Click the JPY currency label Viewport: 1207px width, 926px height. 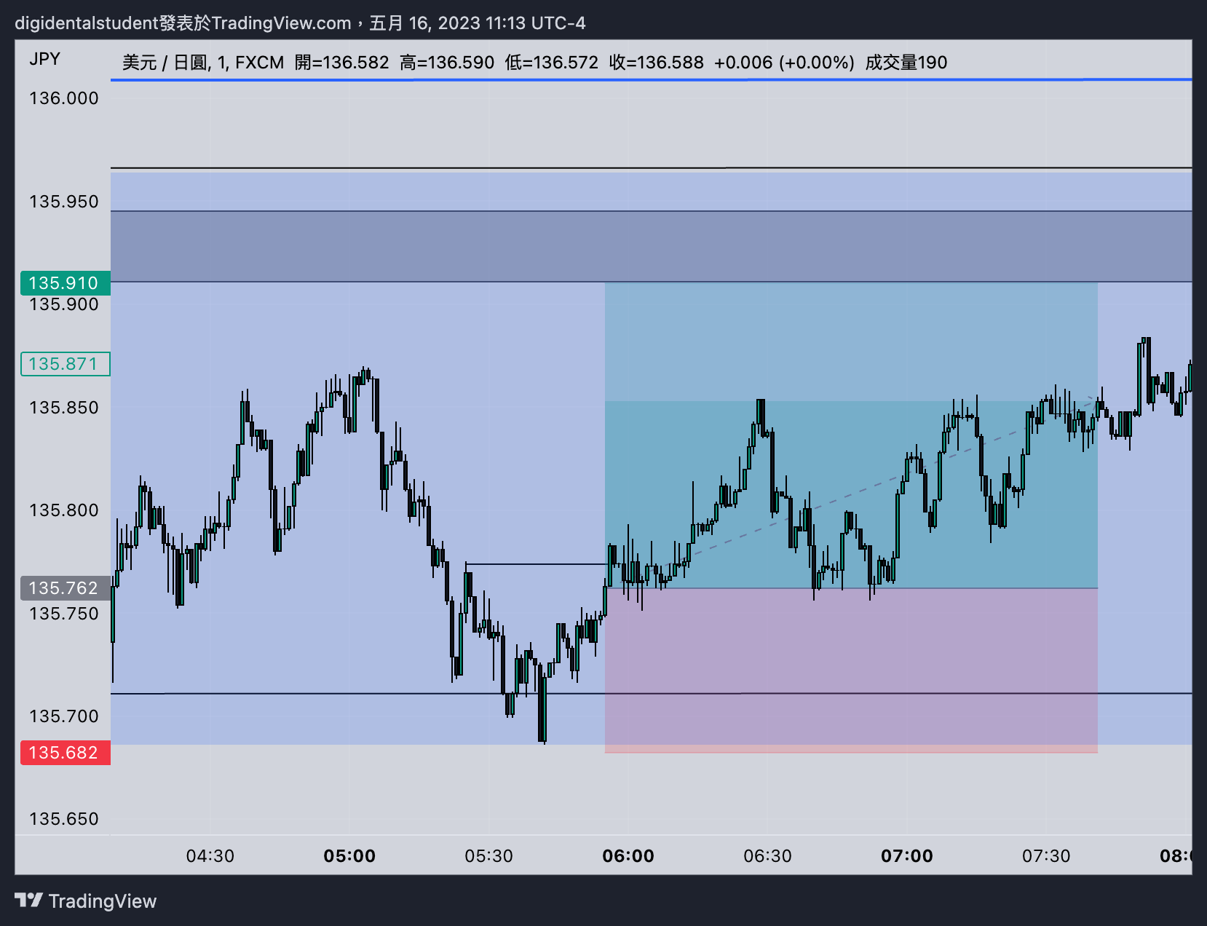coord(45,60)
